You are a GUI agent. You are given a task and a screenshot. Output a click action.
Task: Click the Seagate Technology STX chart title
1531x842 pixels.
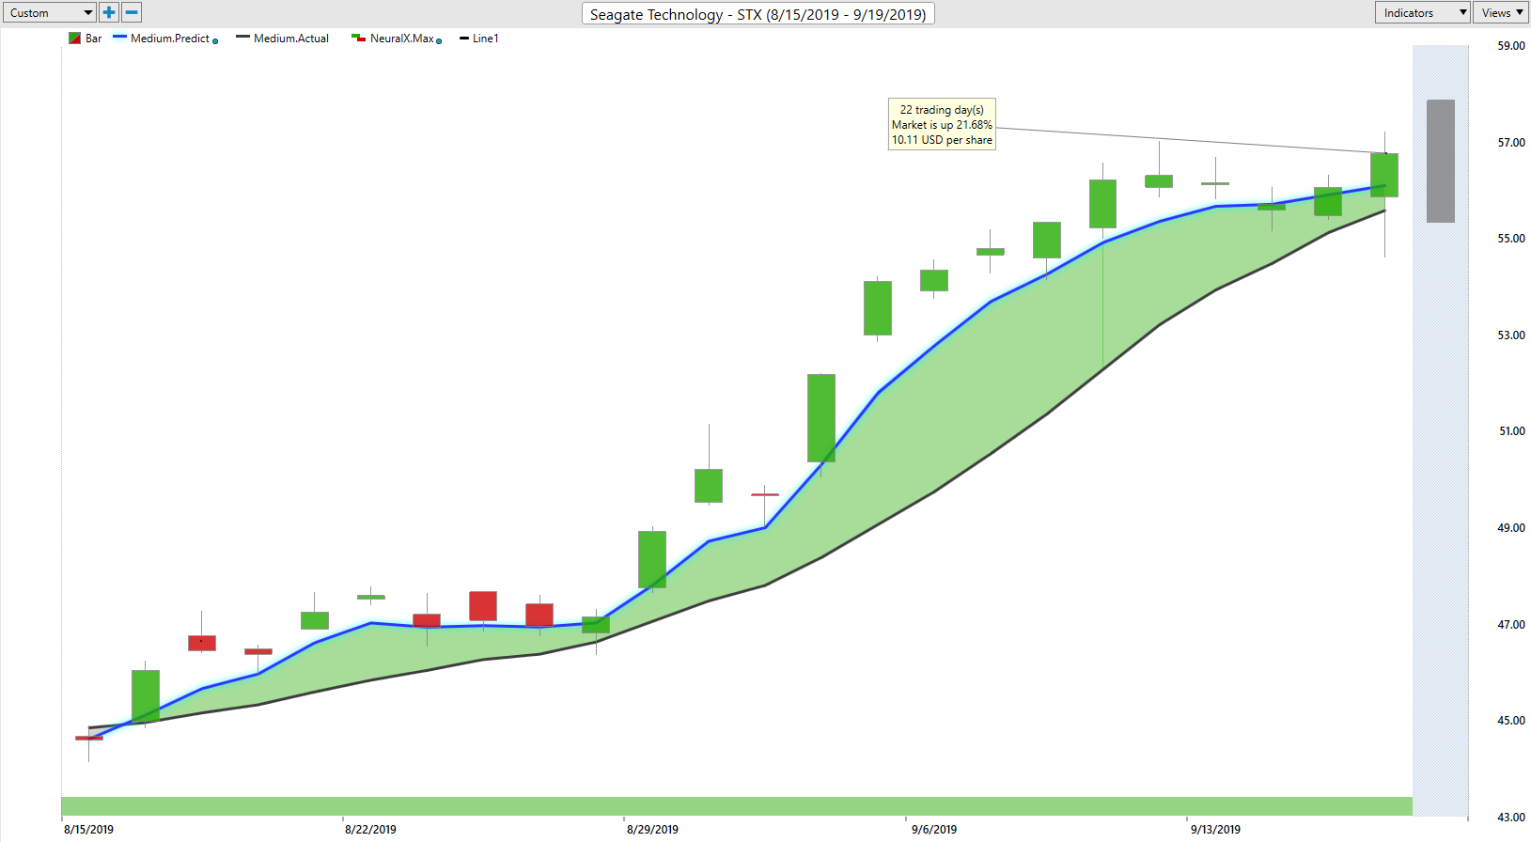pyautogui.click(x=758, y=14)
